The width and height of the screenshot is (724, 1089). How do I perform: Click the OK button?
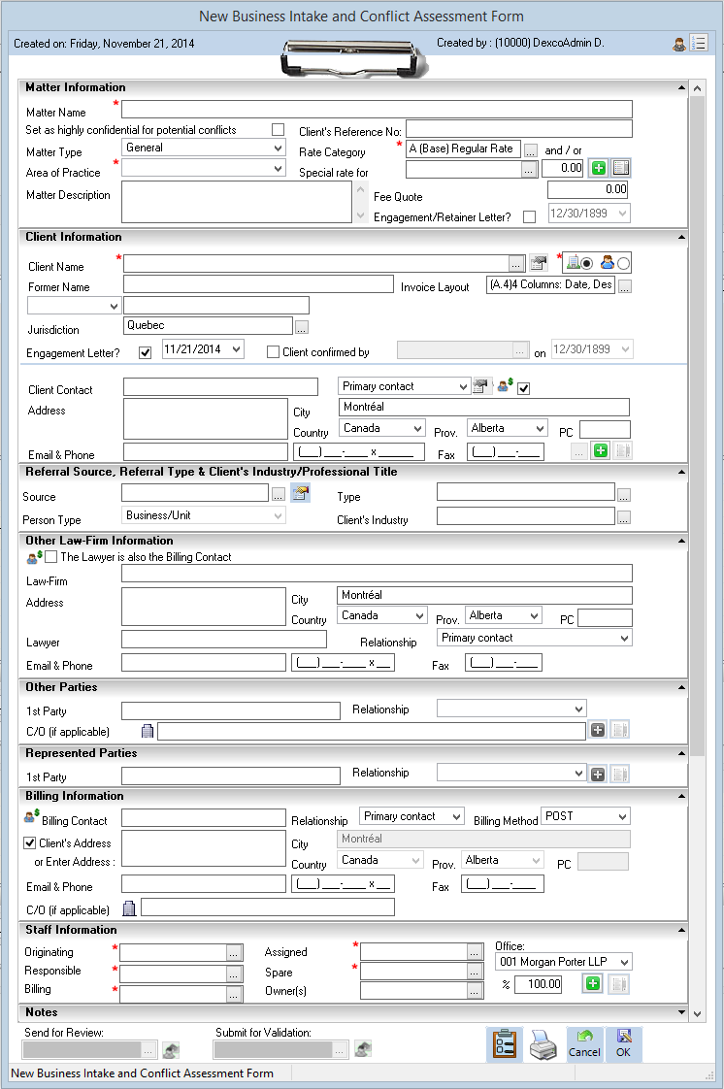tap(623, 1044)
